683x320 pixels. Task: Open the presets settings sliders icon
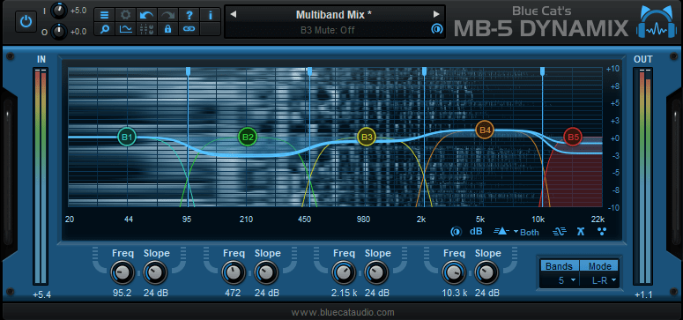(x=146, y=29)
